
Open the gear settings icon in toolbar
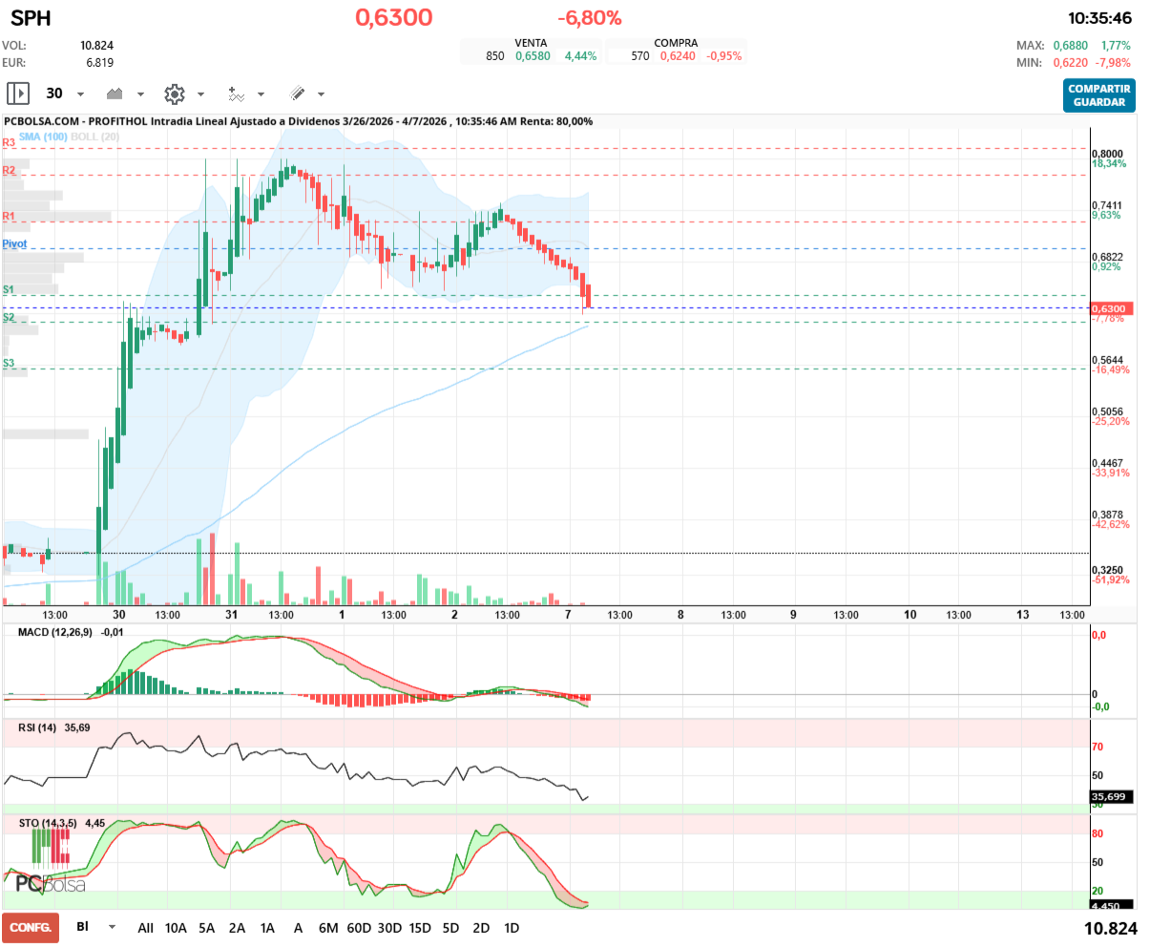coord(174,94)
